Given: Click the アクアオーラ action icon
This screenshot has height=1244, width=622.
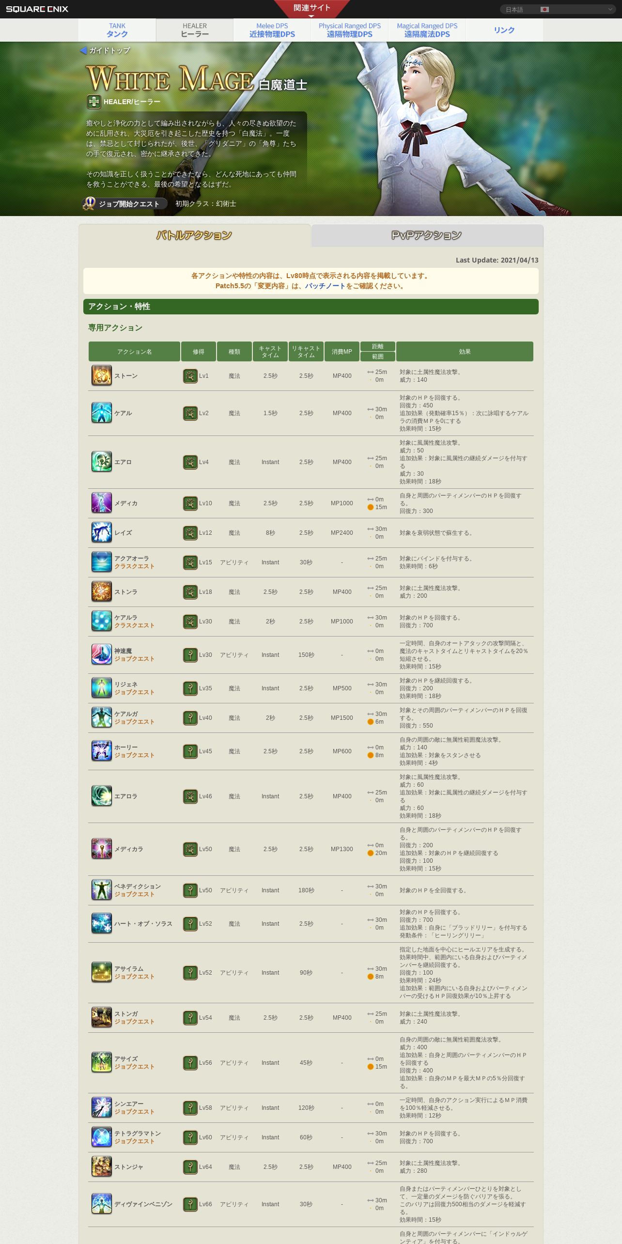Looking at the screenshot, I should 102,562.
